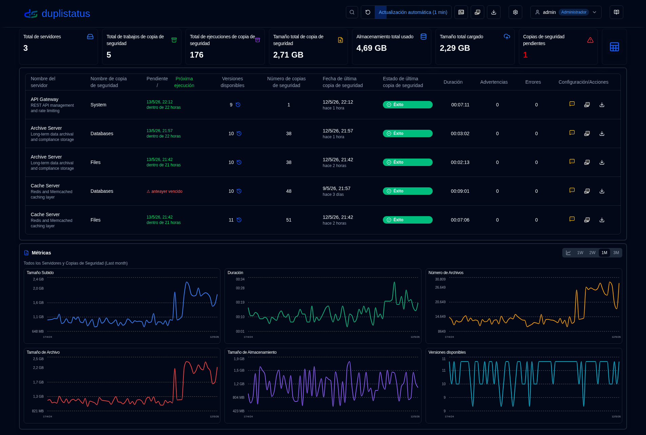Screen dimensions: 646x435
Task: Sort by 'Advertencias' column header
Action: [x=494, y=82]
